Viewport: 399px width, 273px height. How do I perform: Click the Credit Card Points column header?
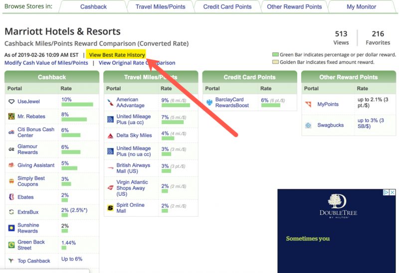click(x=250, y=77)
